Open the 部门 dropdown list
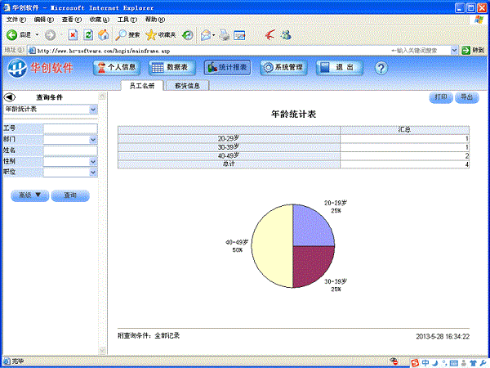The width and height of the screenshot is (490, 368). click(92, 140)
